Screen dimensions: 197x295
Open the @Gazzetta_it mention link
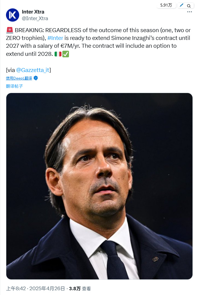(33, 70)
